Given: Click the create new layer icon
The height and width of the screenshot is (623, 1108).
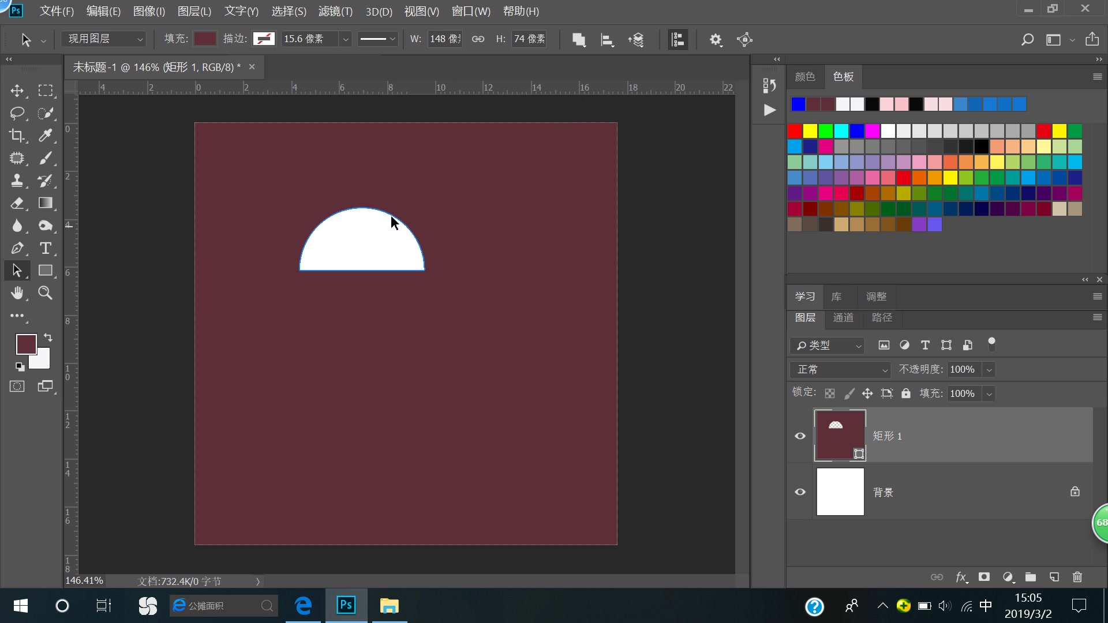Looking at the screenshot, I should tap(1054, 577).
